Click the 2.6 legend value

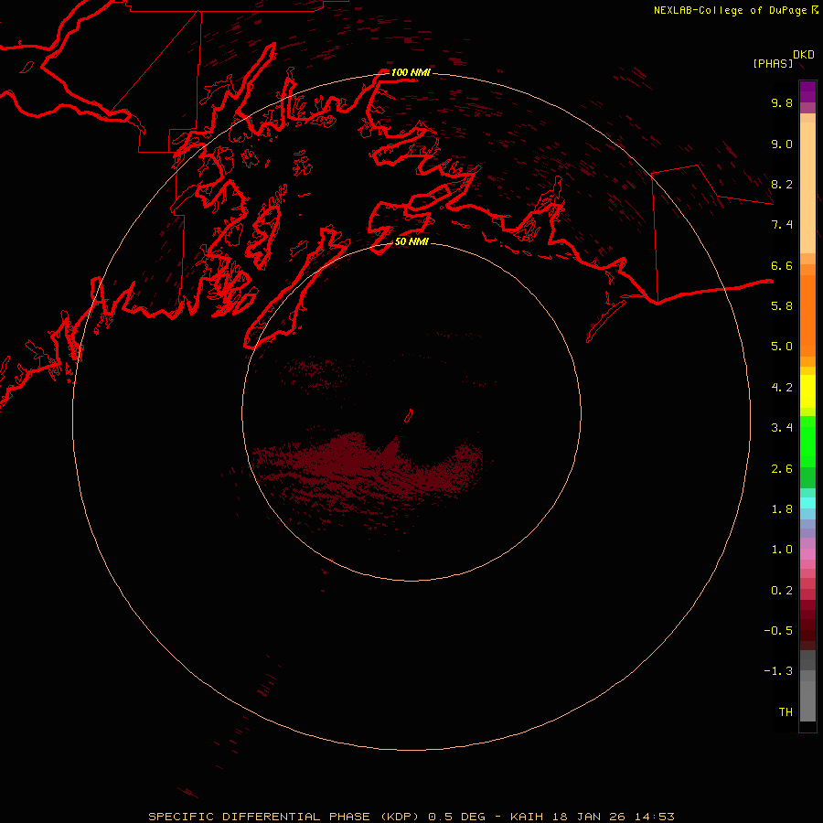782,469
